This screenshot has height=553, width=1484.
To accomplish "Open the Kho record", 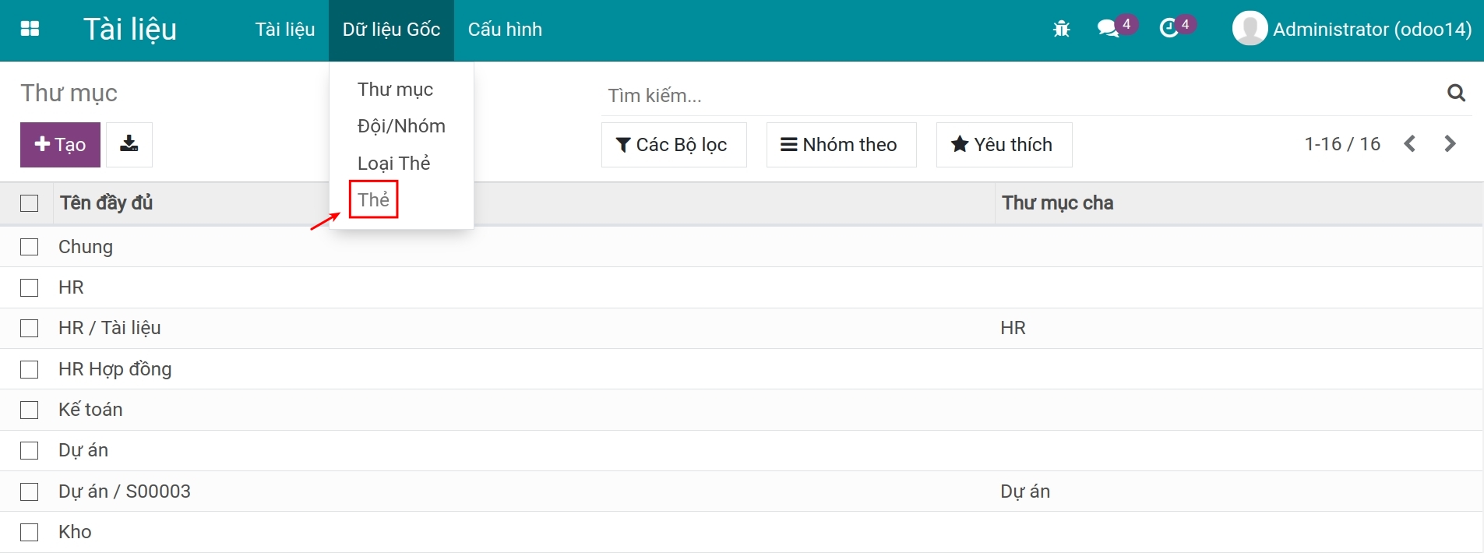I will coord(75,532).
